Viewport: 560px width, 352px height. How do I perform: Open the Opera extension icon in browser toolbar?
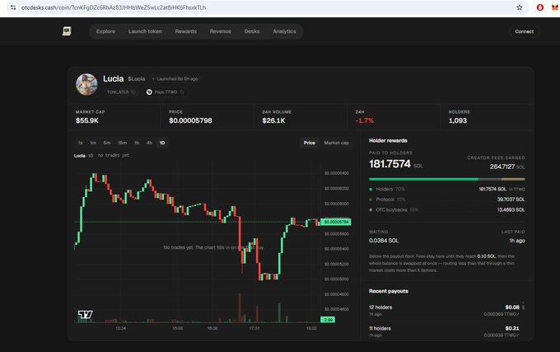pyautogui.click(x=540, y=7)
